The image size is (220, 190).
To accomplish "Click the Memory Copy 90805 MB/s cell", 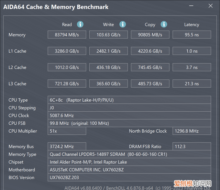I will pyautogui.click(x=150, y=35).
